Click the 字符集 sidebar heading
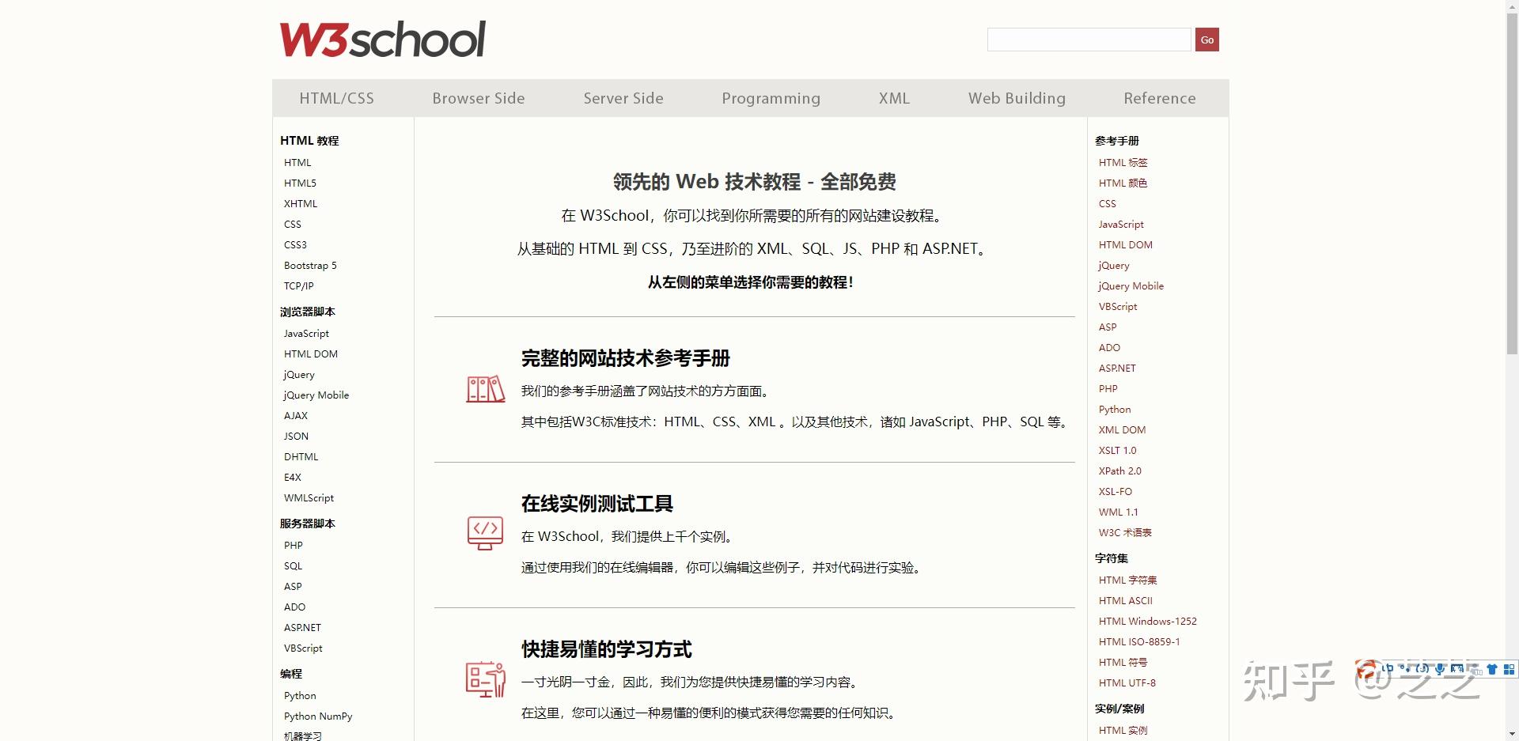1519x741 pixels. (x=1112, y=558)
